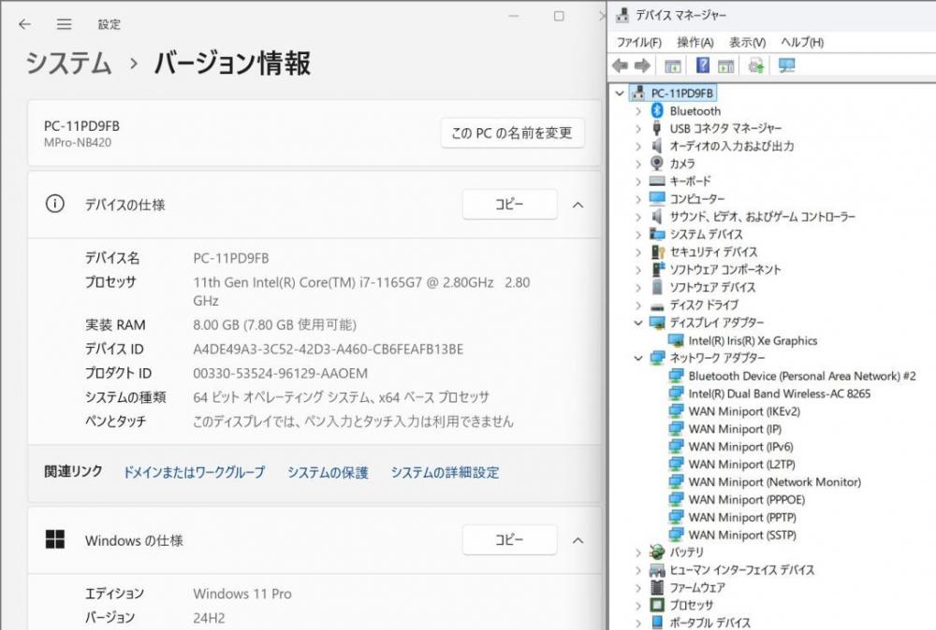The width and height of the screenshot is (936, 630).
Task: Collapse the Windows の仕様 section chevron
Action: (x=578, y=540)
